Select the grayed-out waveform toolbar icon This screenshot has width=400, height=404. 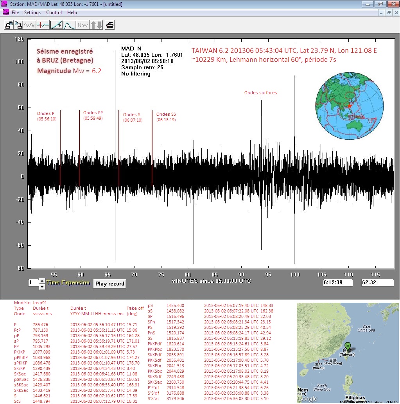(x=30, y=25)
